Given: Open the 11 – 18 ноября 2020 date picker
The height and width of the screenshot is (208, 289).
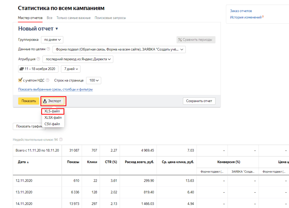Looking at the screenshot, I should (x=38, y=69).
